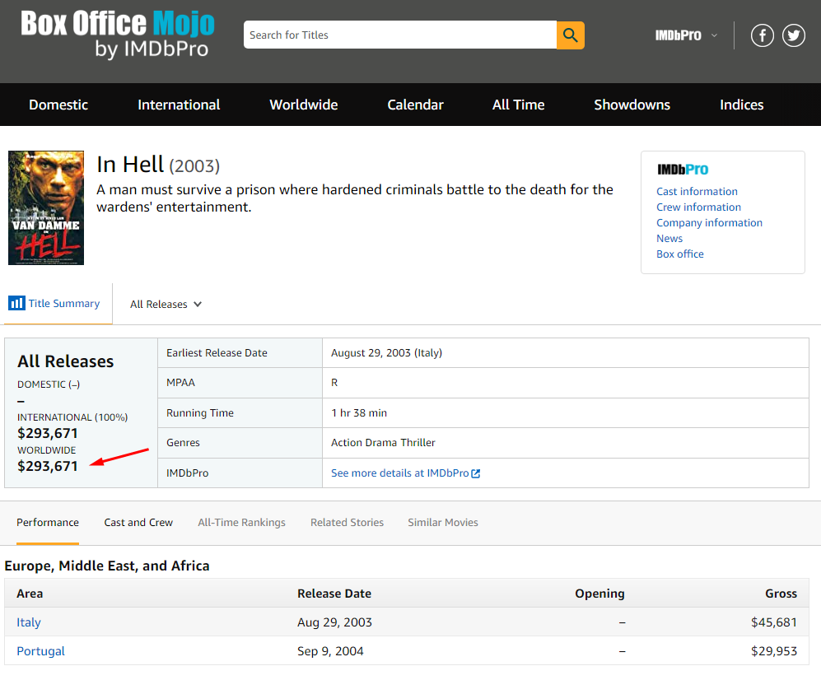The height and width of the screenshot is (680, 821).
Task: Click the IMDbPro logo in sidebar box
Action: (683, 170)
